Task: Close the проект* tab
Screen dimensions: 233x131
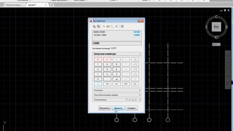Action: click(46, 5)
